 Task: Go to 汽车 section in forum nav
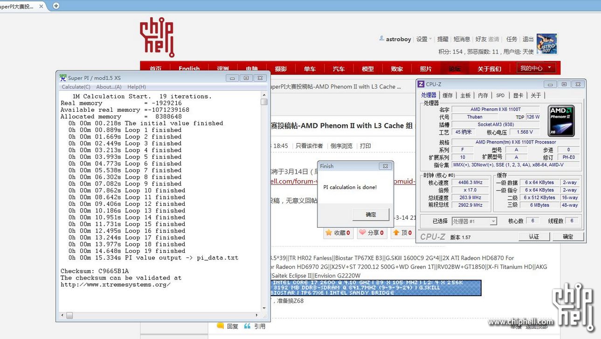click(x=339, y=69)
